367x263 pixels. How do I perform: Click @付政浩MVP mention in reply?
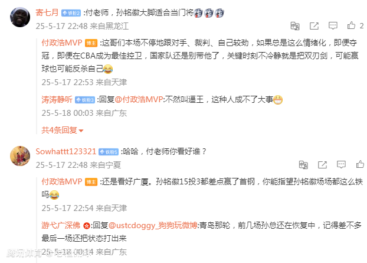(x=139, y=100)
